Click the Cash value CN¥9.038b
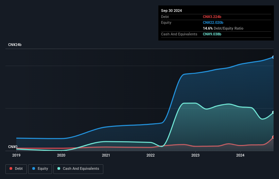279x179 pixels. [x=212, y=34]
